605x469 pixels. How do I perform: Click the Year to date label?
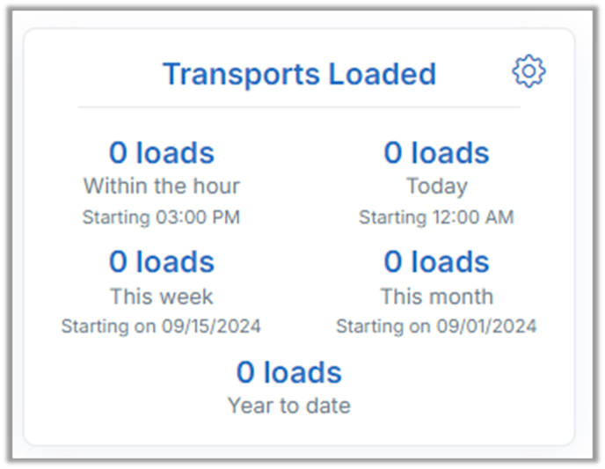[289, 406]
